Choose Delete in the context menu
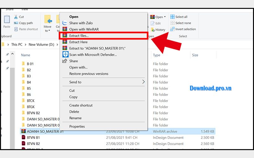The width and height of the screenshot is (254, 158). [x=74, y=112]
